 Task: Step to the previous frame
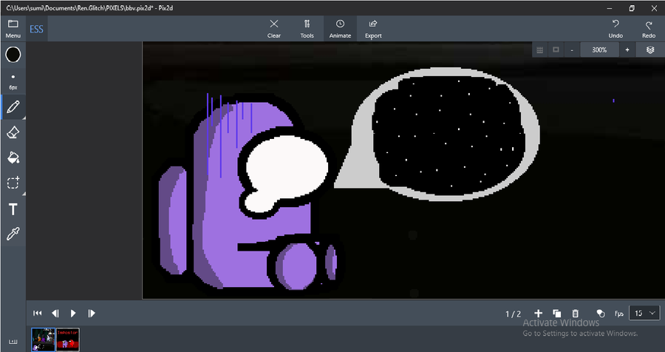tap(55, 314)
